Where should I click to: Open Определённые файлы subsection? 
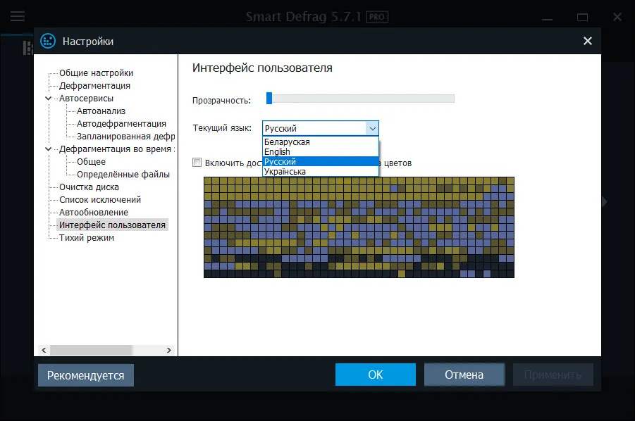point(123,175)
